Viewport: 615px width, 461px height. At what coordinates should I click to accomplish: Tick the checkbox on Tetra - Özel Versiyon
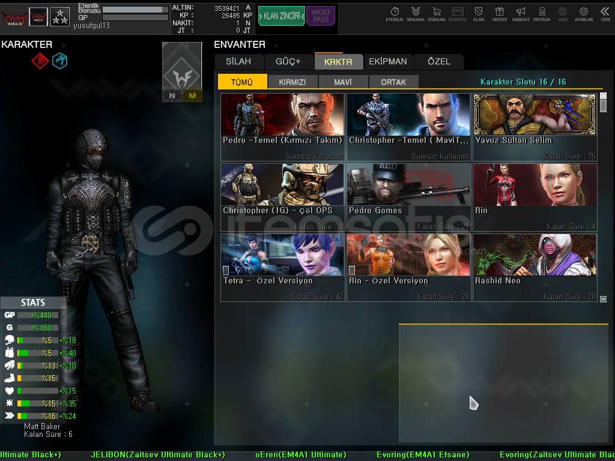226,270
